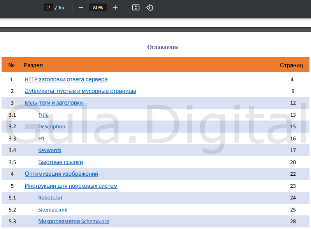Click page number 22 in Оптимизация изображений row
Image resolution: width=311 pixels, height=229 pixels.
[x=293, y=174]
